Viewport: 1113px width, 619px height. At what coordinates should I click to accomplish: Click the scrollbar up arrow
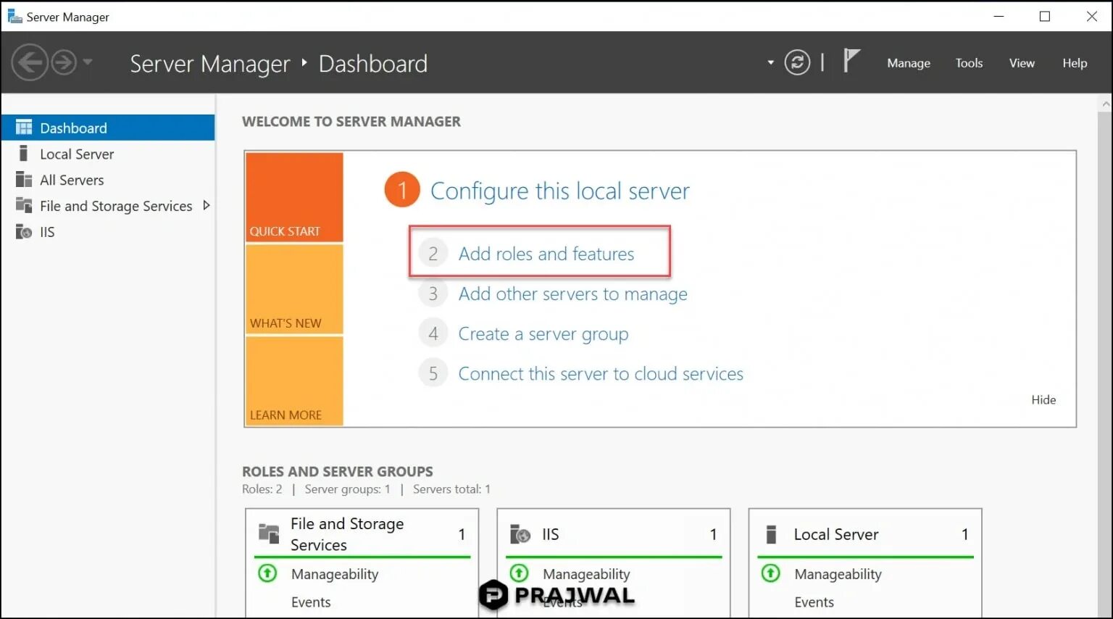pos(1106,104)
